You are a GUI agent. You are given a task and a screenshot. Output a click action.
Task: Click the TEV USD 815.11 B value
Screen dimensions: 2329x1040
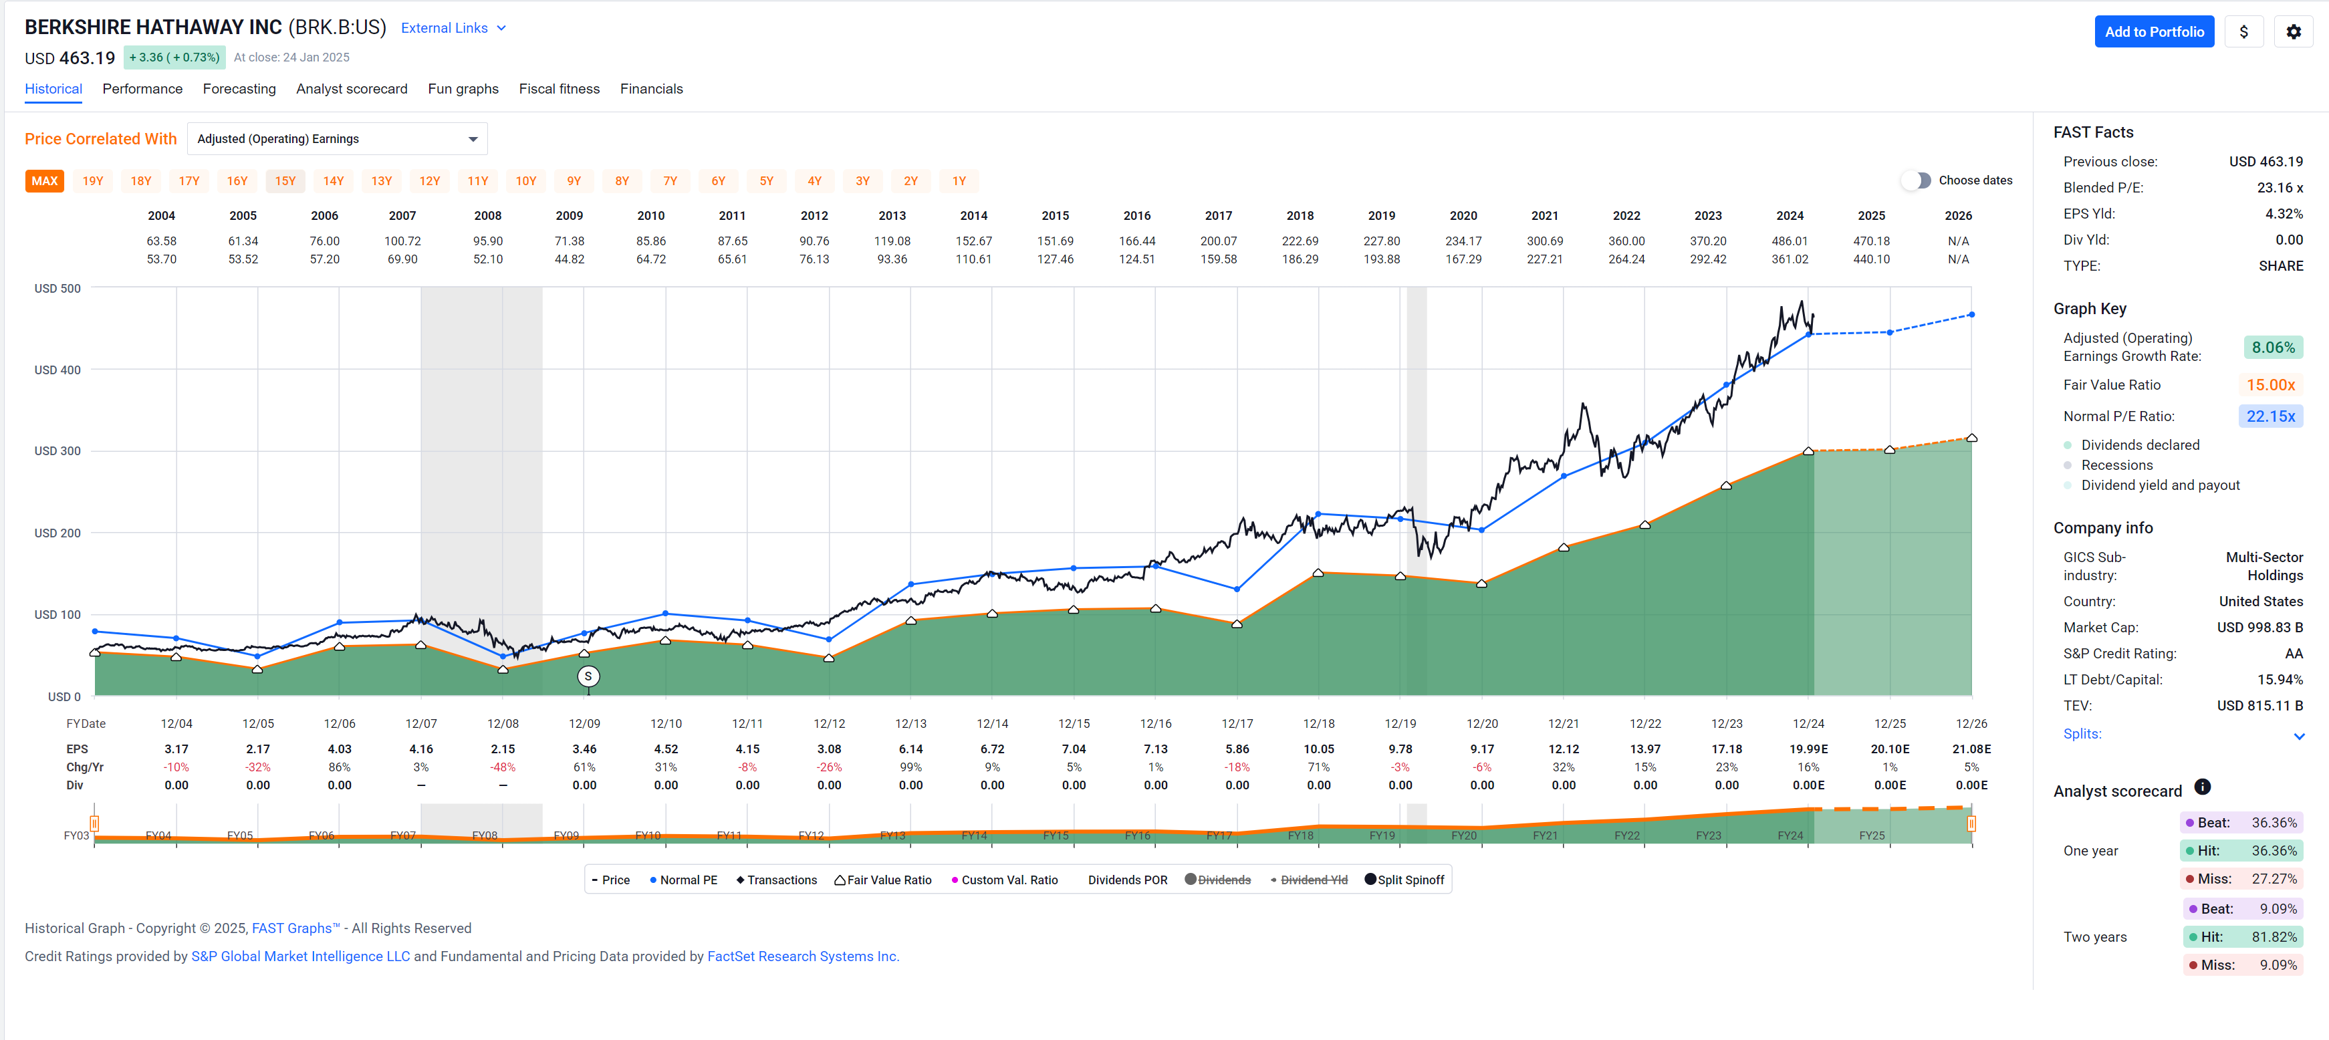pyautogui.click(x=2259, y=705)
